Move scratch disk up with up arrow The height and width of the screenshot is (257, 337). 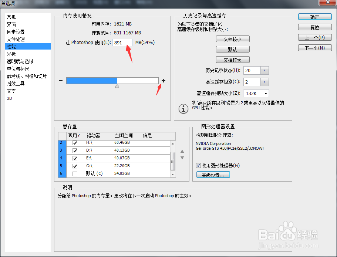point(182,151)
